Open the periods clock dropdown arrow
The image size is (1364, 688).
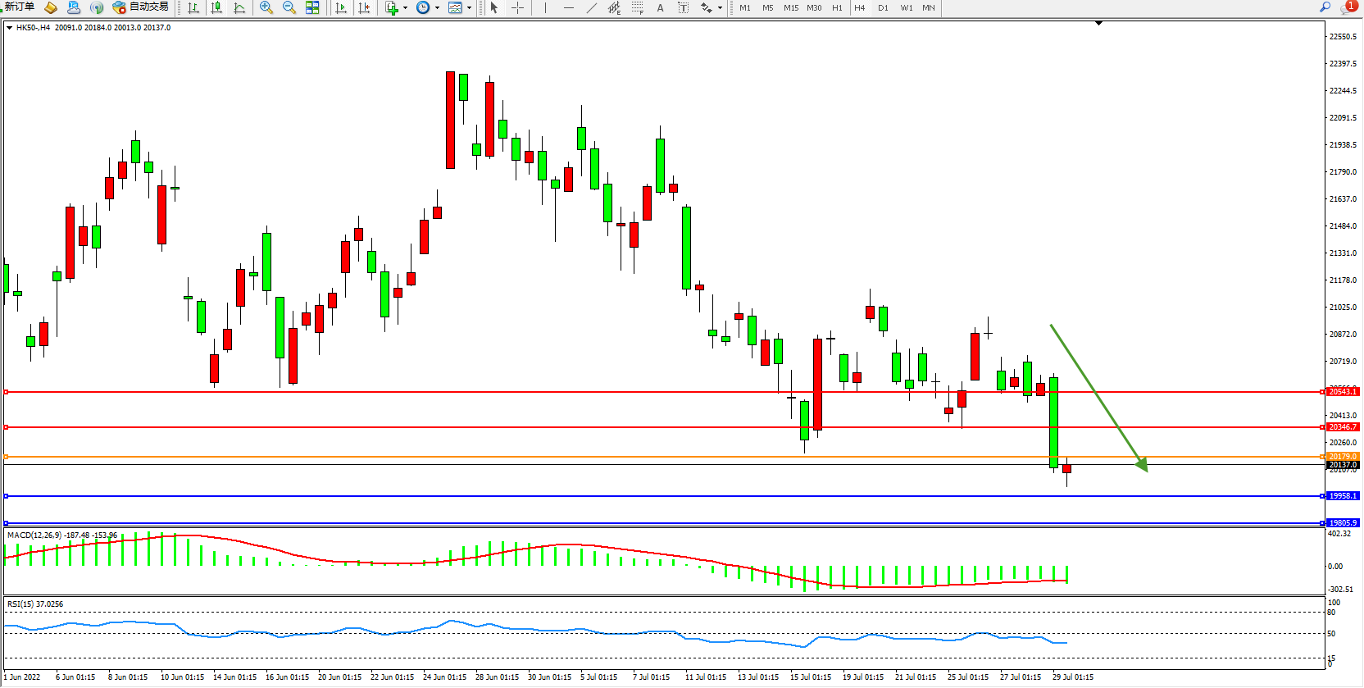(x=437, y=7)
